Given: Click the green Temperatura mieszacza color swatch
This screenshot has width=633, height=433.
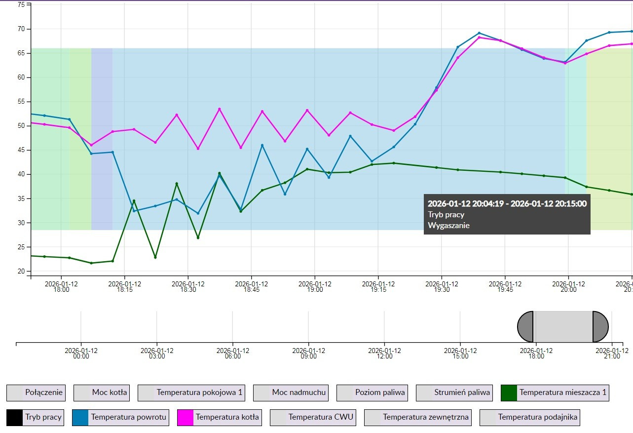Looking at the screenshot, I should [x=509, y=393].
